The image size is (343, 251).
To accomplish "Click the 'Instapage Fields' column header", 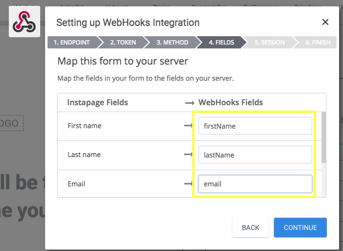I will [x=98, y=102].
